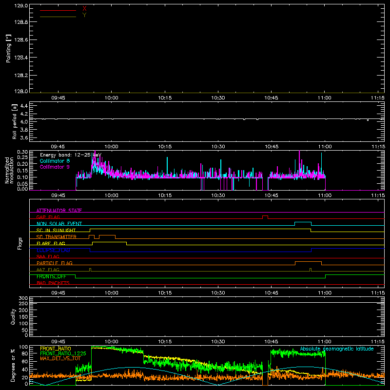This screenshot has height=390, width=390.
Task: Click the raised FLARE_FLAG segment near 10:00
Action: pos(109,243)
